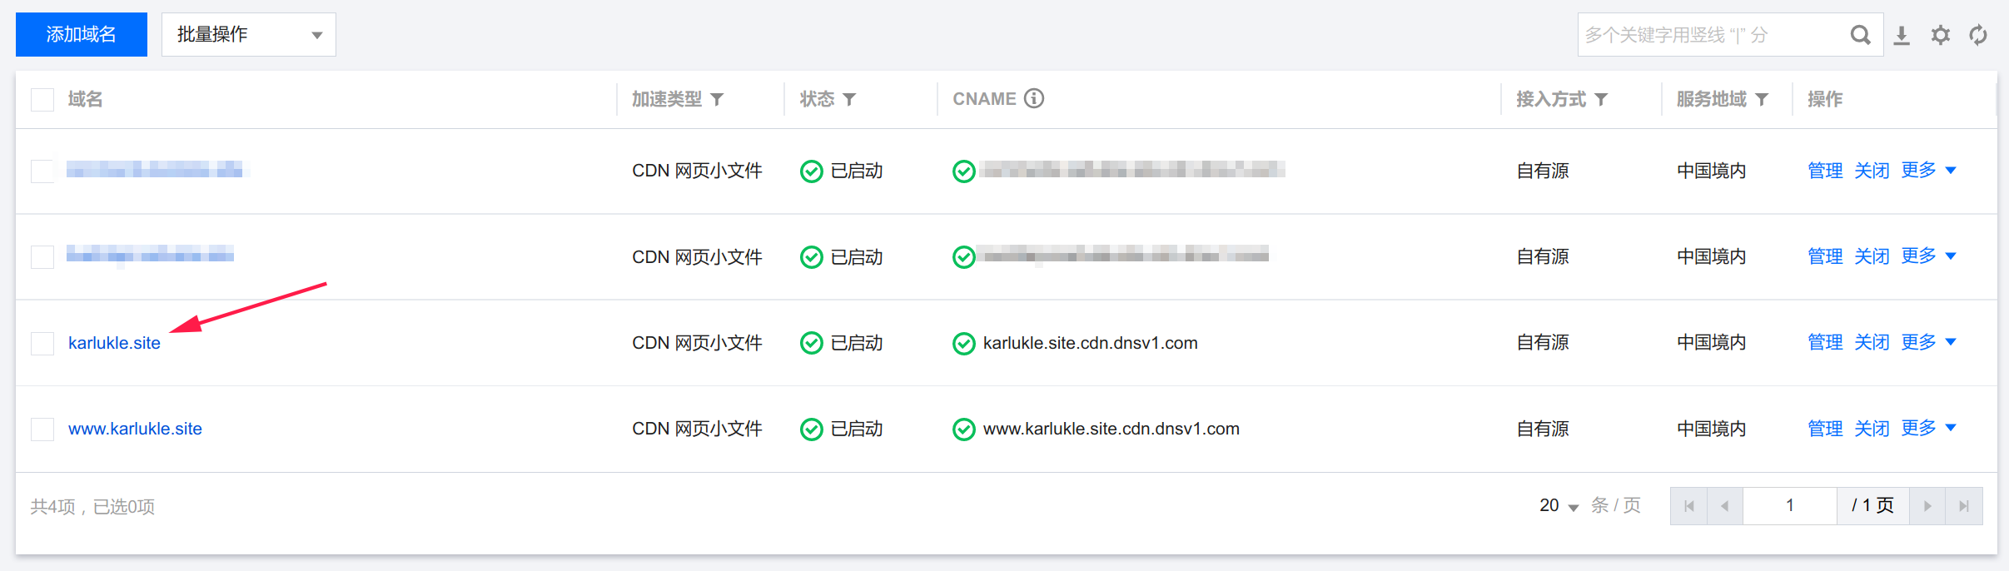Click 管理 for www.karlukle.site row
The width and height of the screenshot is (2009, 571).
pyautogui.click(x=1825, y=429)
